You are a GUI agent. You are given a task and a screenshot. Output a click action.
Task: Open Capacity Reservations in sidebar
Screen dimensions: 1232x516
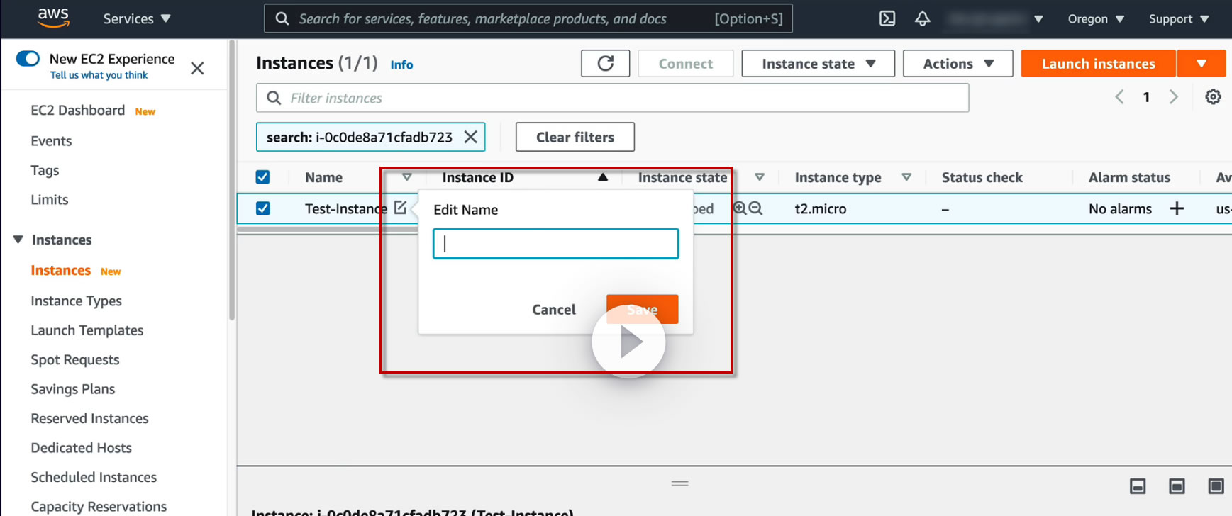click(x=99, y=507)
